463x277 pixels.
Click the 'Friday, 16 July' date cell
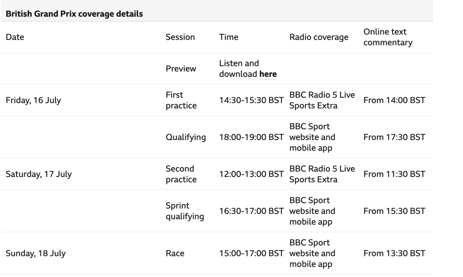pyautogui.click(x=33, y=100)
